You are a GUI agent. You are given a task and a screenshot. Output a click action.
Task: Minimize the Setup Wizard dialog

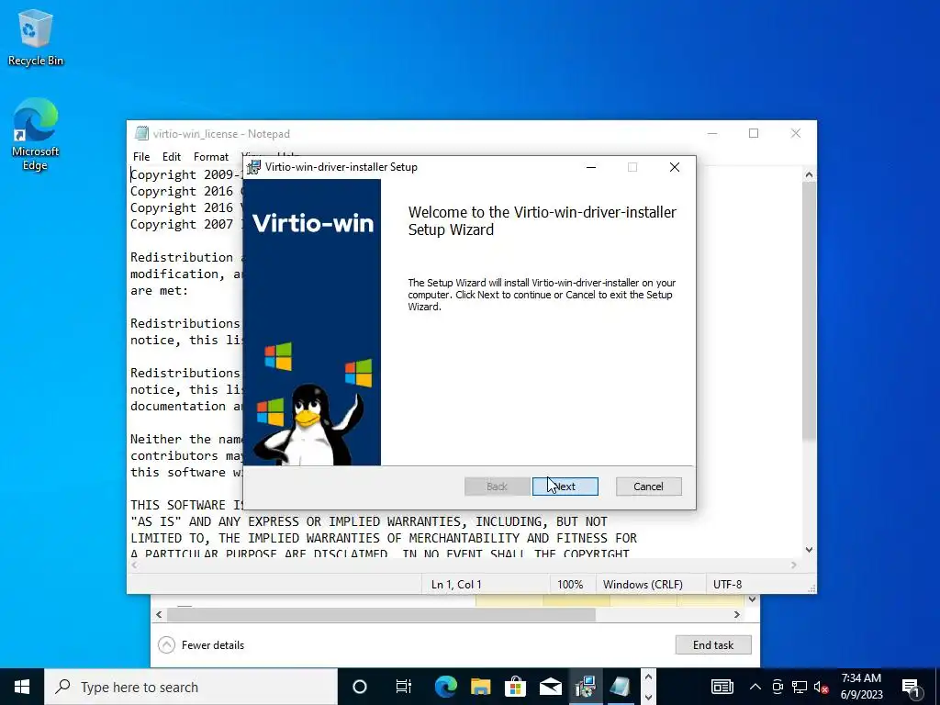coord(591,167)
